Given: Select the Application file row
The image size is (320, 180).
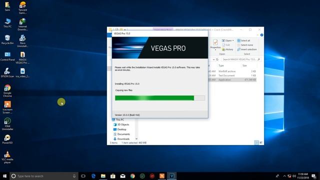Looking at the screenshot, I should pyautogui.click(x=232, y=80).
